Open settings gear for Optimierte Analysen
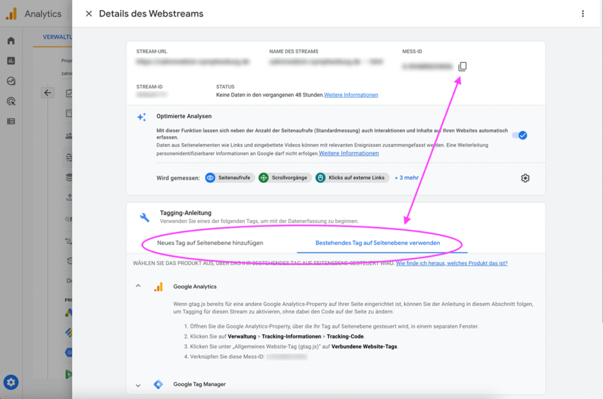 point(525,178)
